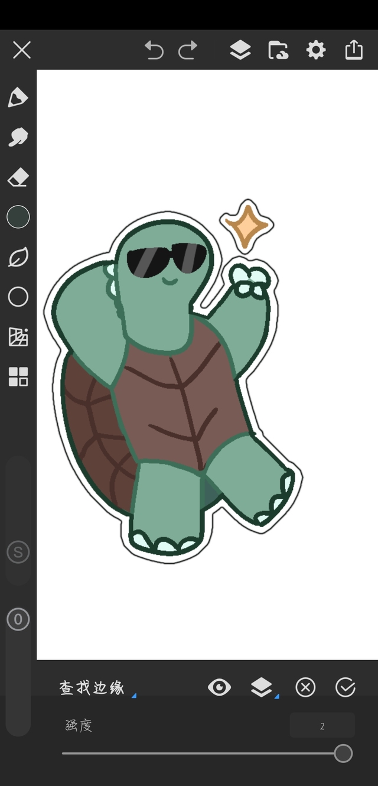This screenshot has height=786, width=378.
Task: Redo the last undone action
Action: click(188, 50)
